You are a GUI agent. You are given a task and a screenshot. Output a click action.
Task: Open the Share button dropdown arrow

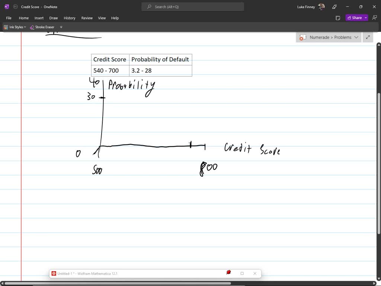pos(365,18)
